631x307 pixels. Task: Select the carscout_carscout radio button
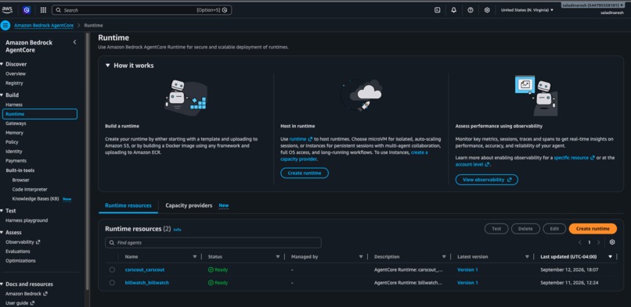click(112, 270)
